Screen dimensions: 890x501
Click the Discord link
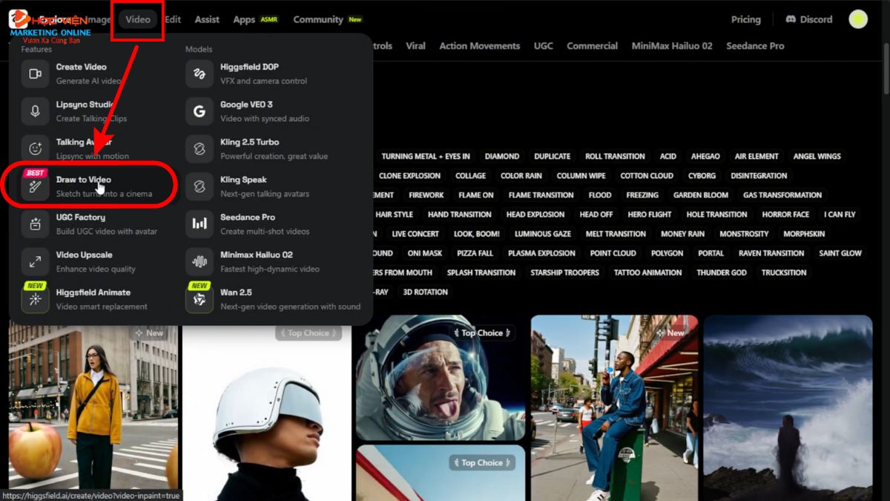[808, 19]
